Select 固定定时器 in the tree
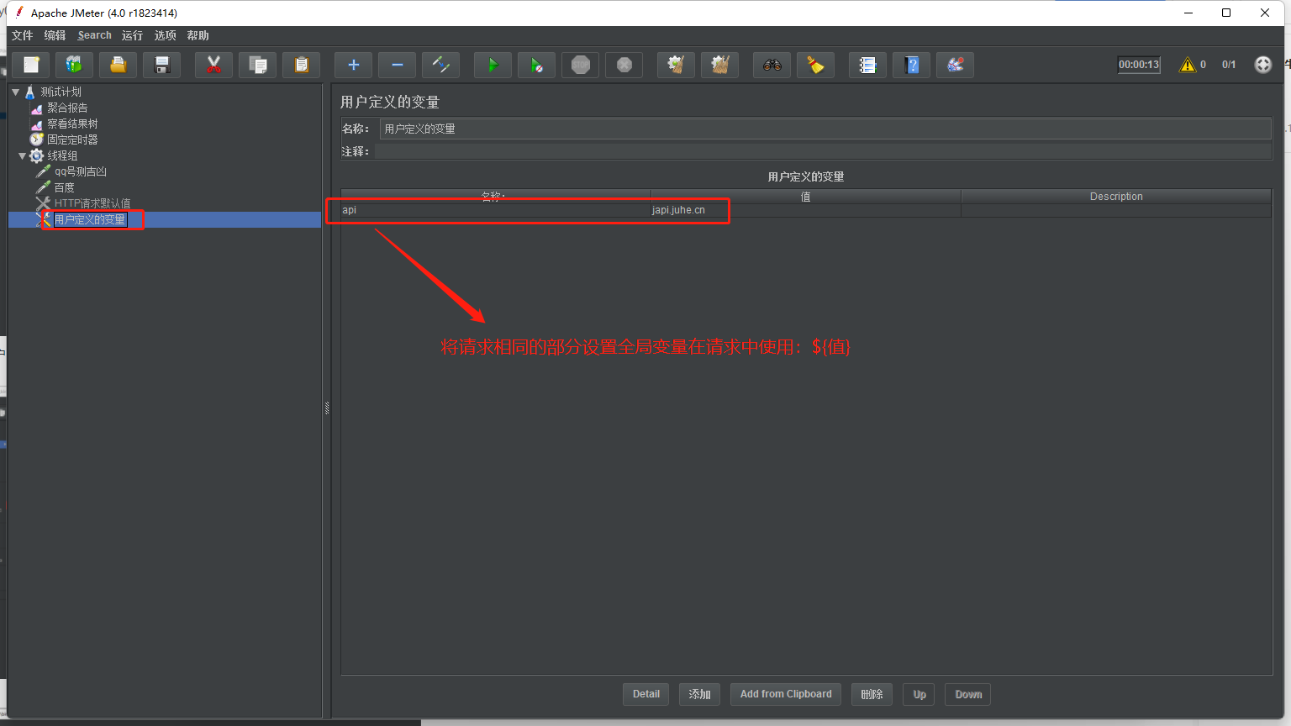 tap(72, 139)
